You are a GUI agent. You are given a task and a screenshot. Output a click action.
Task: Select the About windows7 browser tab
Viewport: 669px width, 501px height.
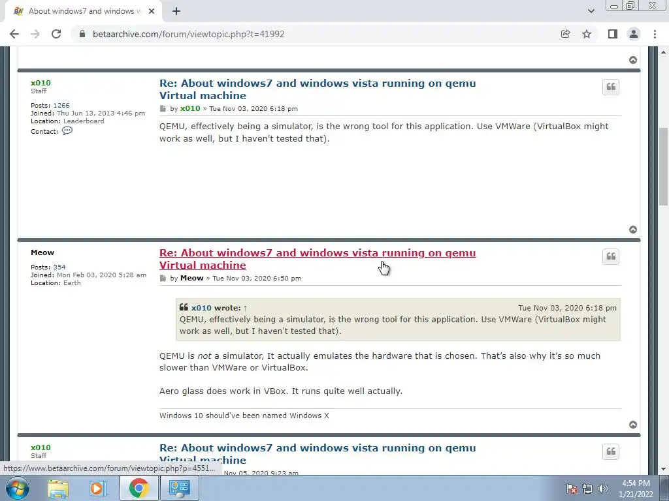(x=84, y=11)
